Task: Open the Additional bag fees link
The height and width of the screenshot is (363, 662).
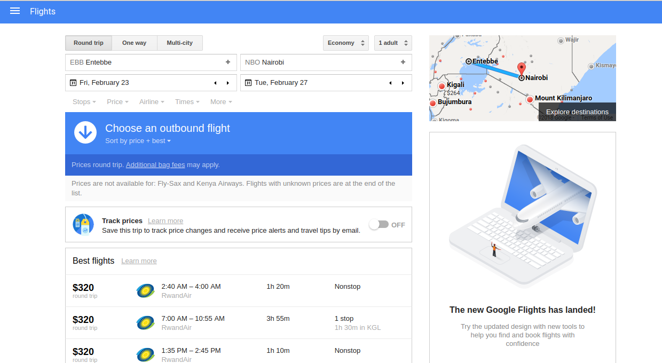Action: tap(155, 165)
